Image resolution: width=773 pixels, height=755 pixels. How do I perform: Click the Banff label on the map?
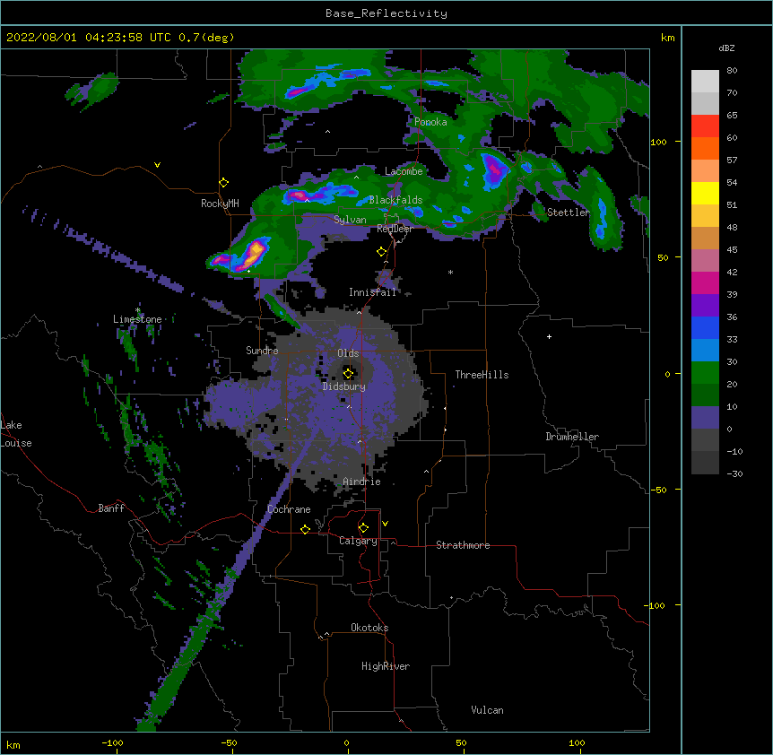tap(111, 508)
